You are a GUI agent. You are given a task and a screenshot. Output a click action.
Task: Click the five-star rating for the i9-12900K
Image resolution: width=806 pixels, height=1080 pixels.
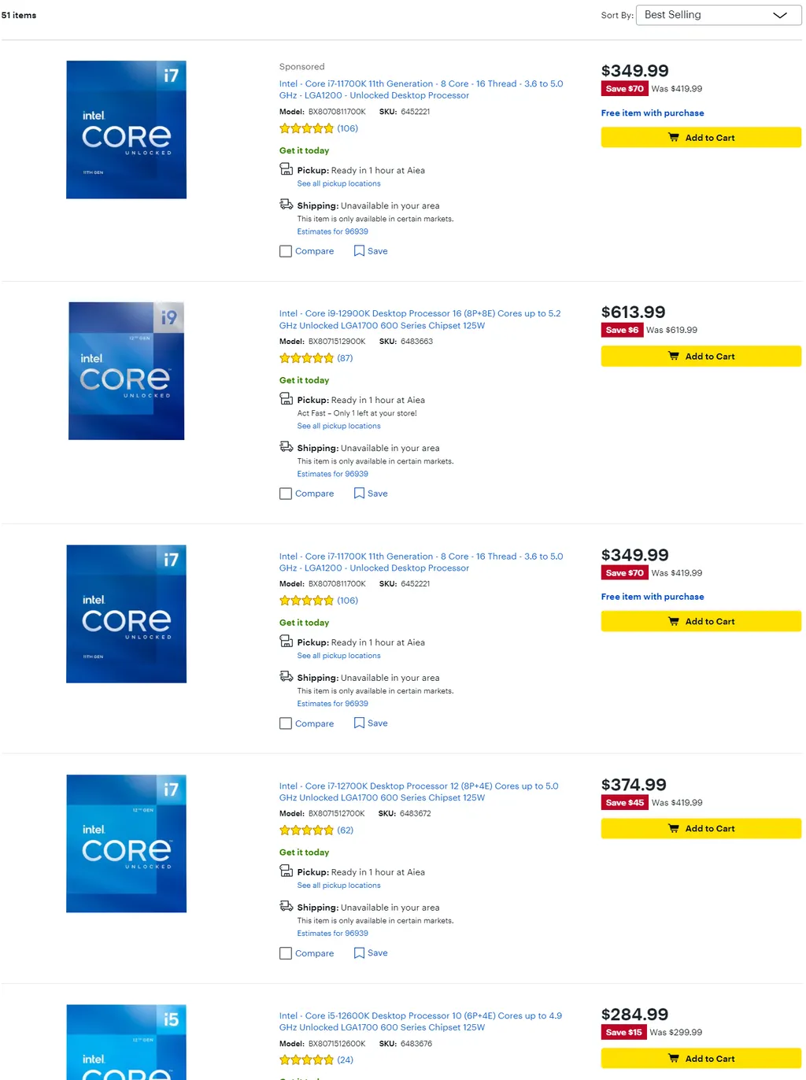(307, 358)
